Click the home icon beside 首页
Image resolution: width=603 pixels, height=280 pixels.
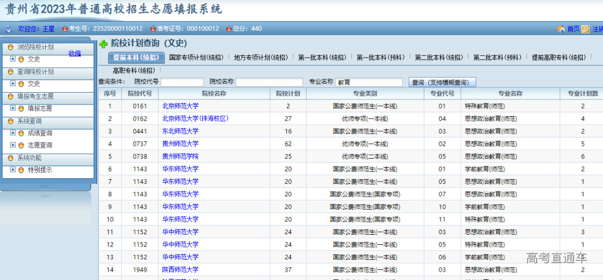(561, 29)
